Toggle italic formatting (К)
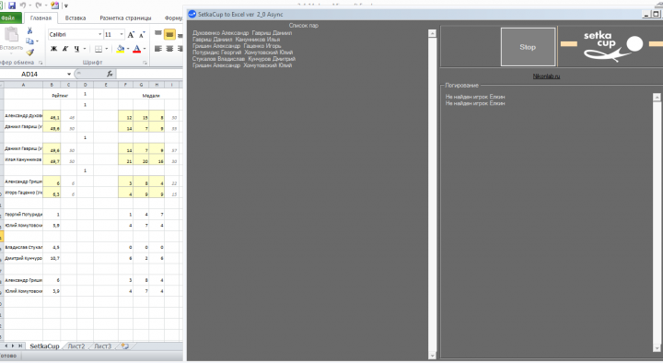 click(x=65, y=49)
